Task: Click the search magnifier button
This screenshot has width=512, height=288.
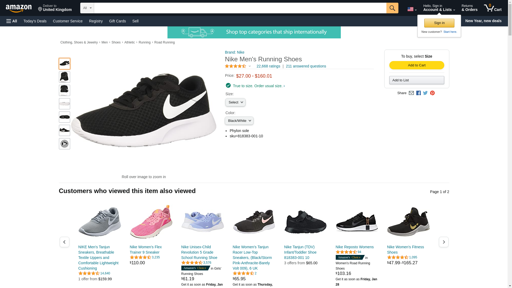Action: pyautogui.click(x=392, y=8)
